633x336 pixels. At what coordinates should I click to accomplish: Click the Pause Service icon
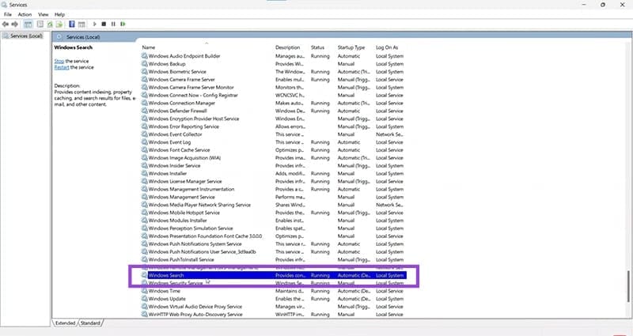113,25
